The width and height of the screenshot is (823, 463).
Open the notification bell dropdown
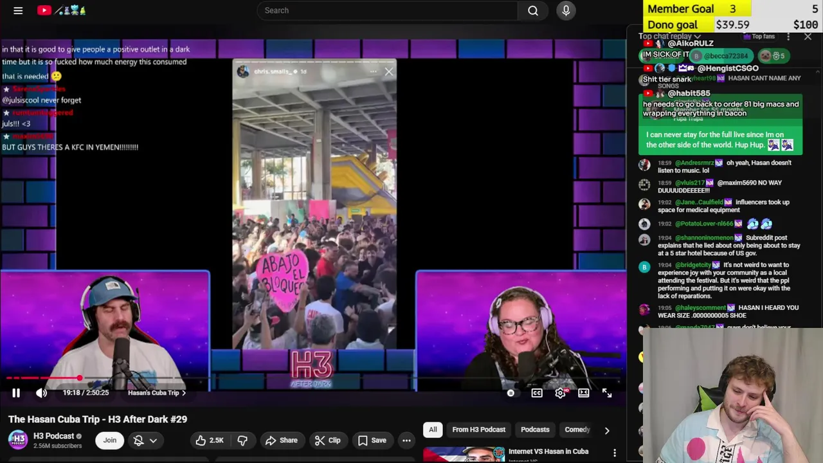point(145,440)
